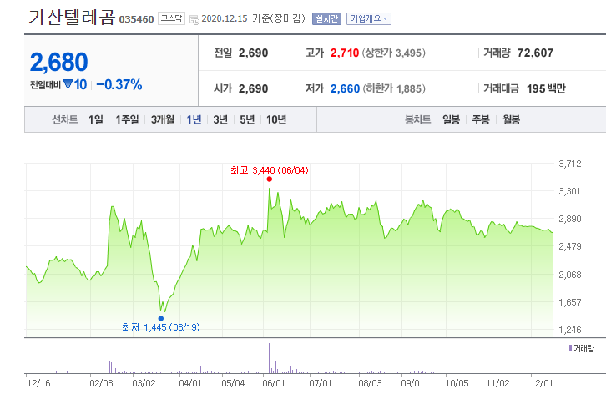Open the 기업개요 dropdown
This screenshot has width=606, height=399.
(369, 18)
